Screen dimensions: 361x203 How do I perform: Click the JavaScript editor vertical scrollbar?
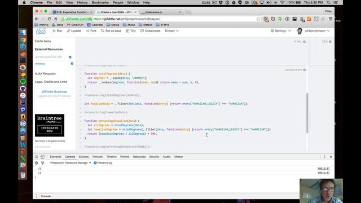coord(307,113)
